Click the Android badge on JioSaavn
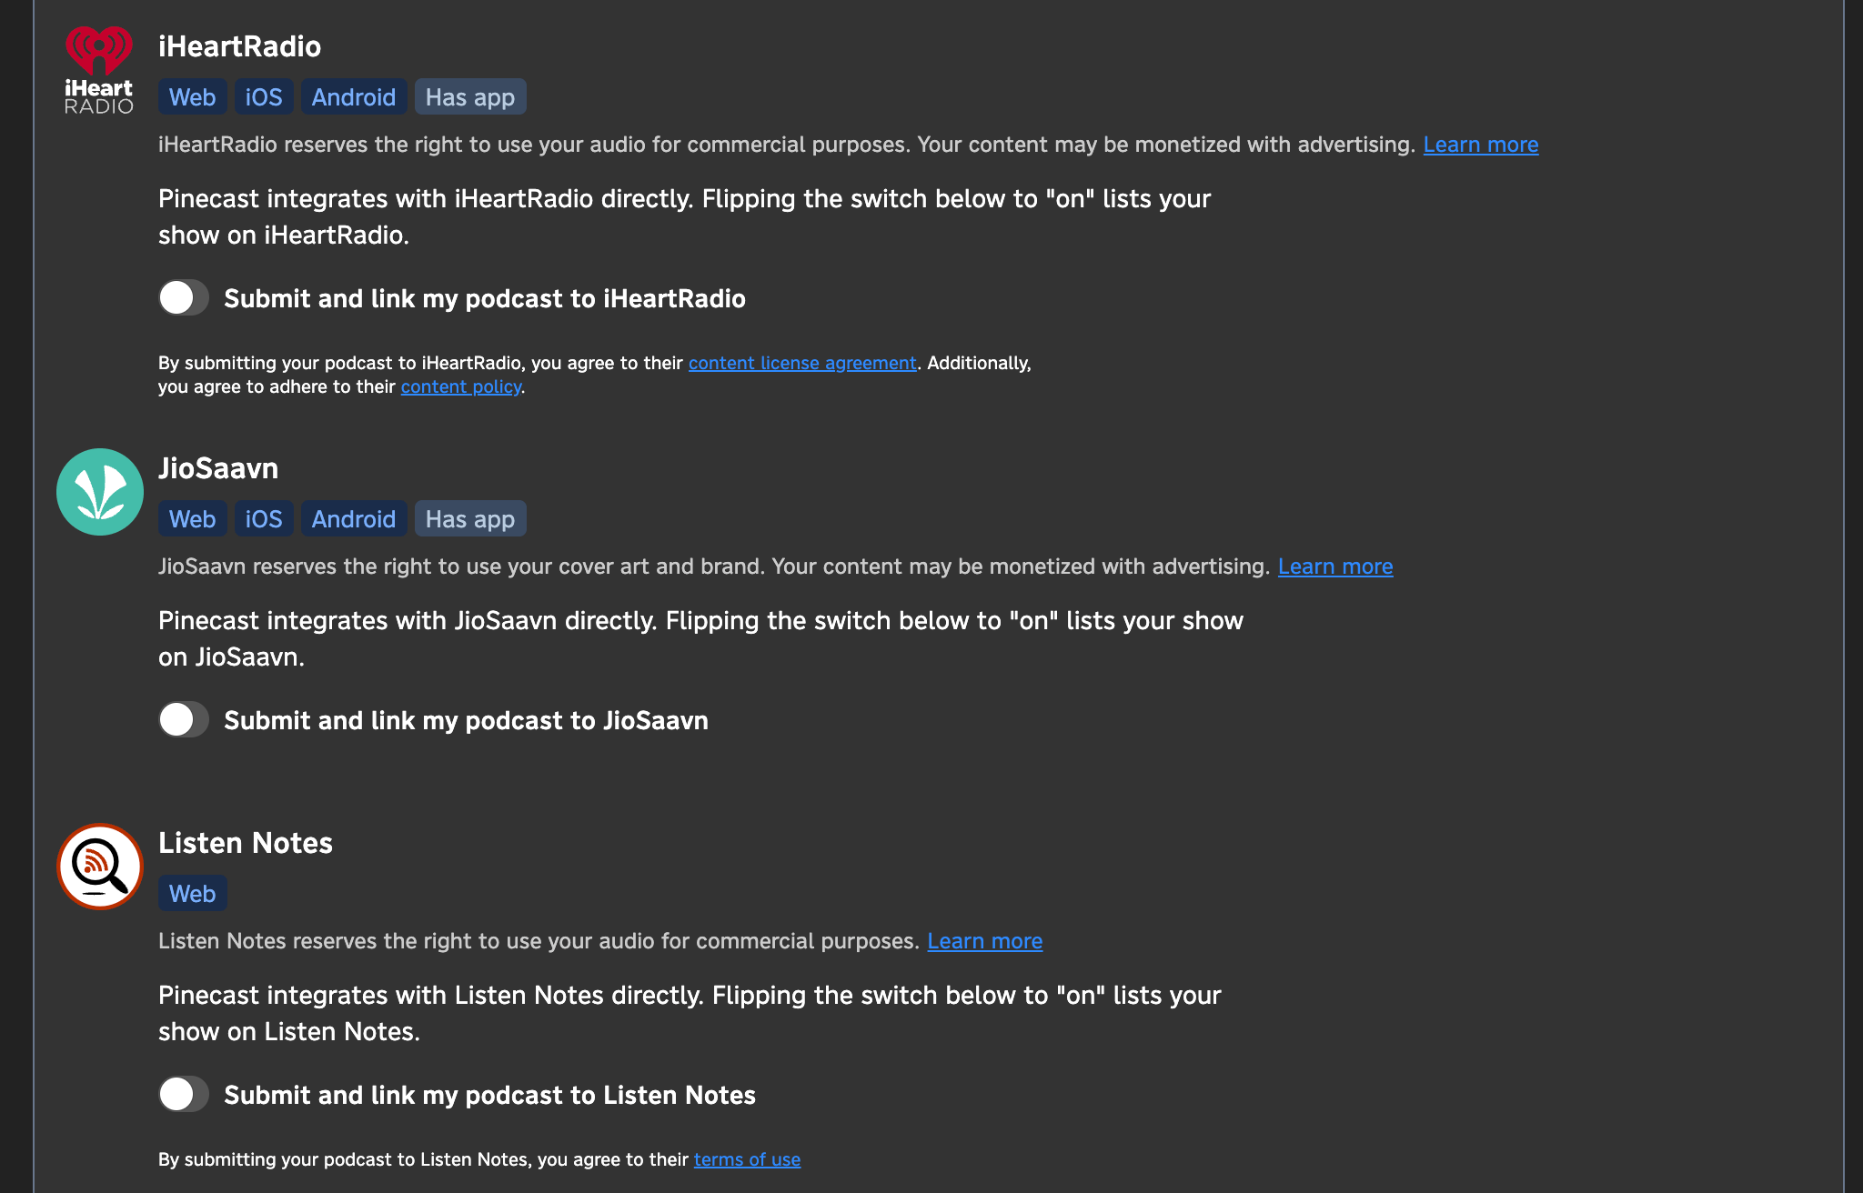 (x=353, y=518)
